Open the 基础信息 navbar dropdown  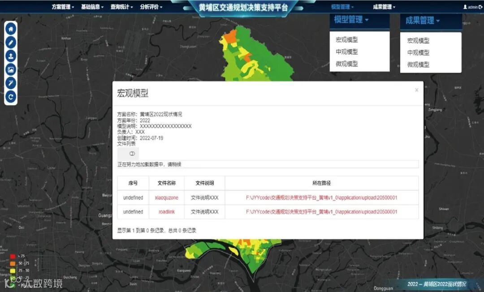(x=92, y=7)
